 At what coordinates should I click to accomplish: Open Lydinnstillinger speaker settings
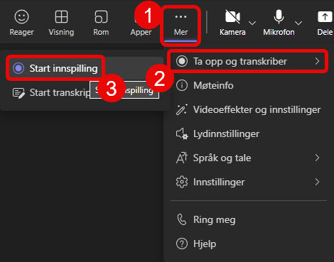[249, 133]
